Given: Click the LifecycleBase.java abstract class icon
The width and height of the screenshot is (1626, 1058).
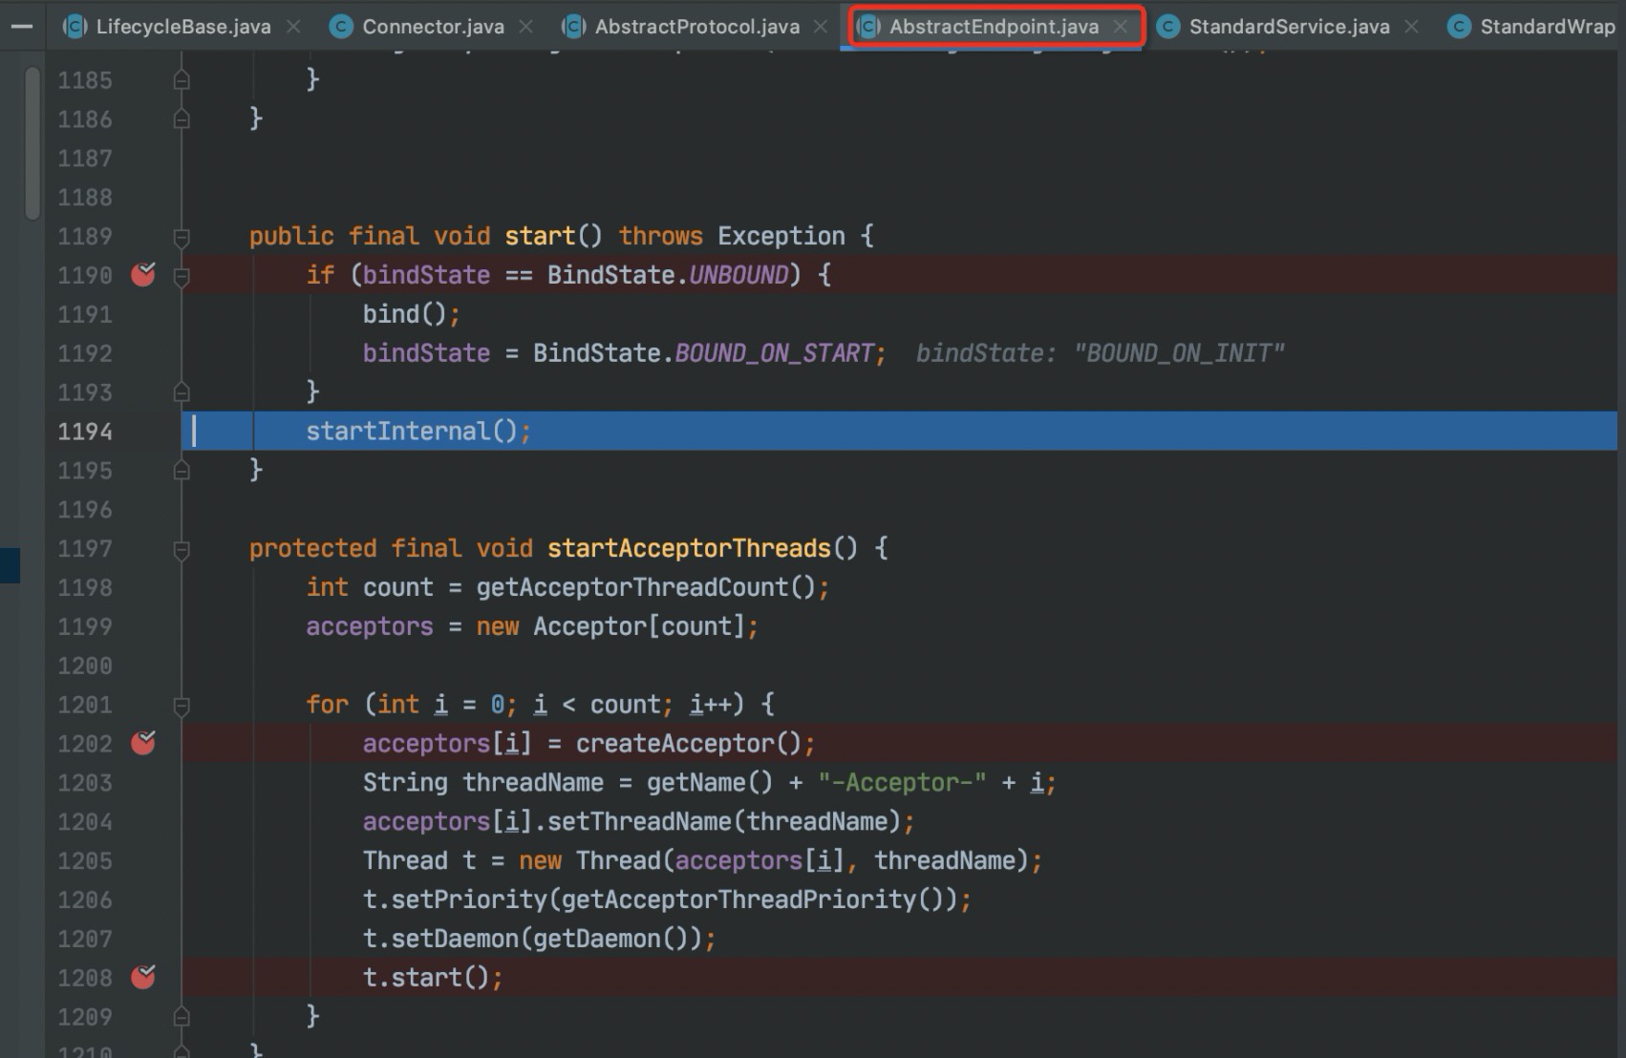Looking at the screenshot, I should click(x=74, y=27).
